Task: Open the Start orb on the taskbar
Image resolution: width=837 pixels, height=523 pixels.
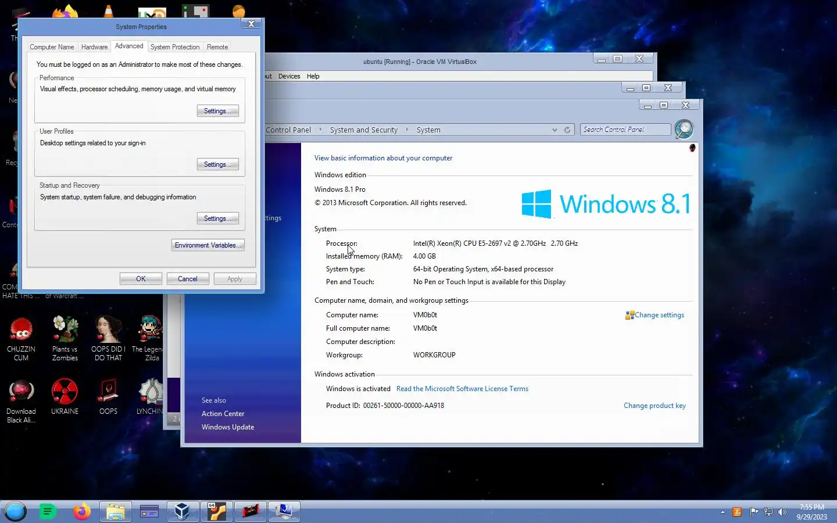Action: (16, 511)
